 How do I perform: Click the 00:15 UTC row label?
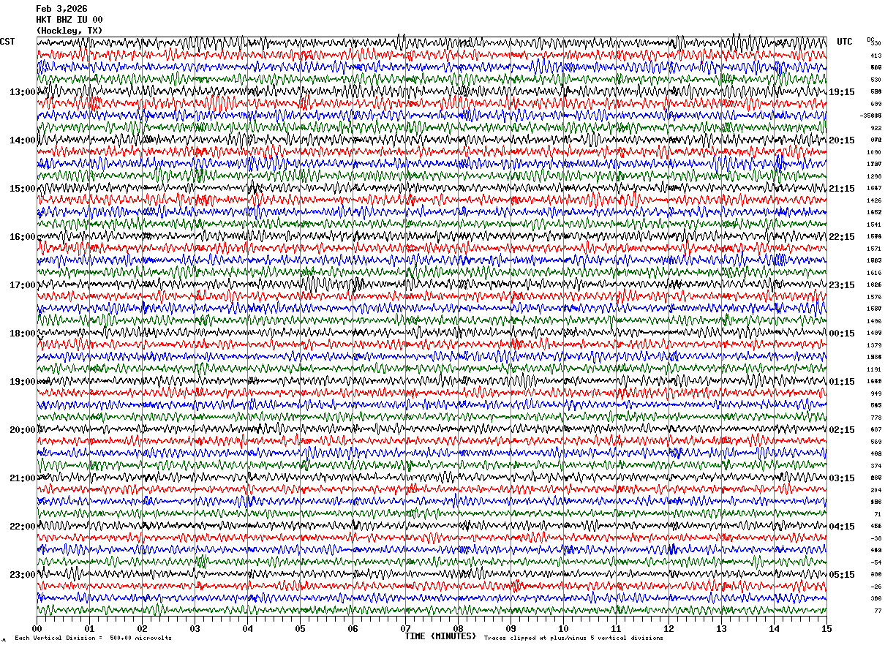click(x=841, y=334)
